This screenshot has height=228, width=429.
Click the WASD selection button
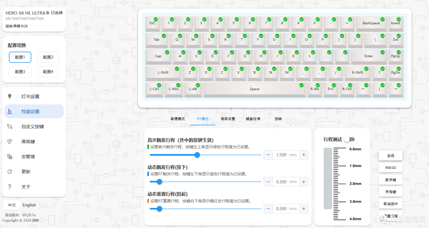coord(390,168)
